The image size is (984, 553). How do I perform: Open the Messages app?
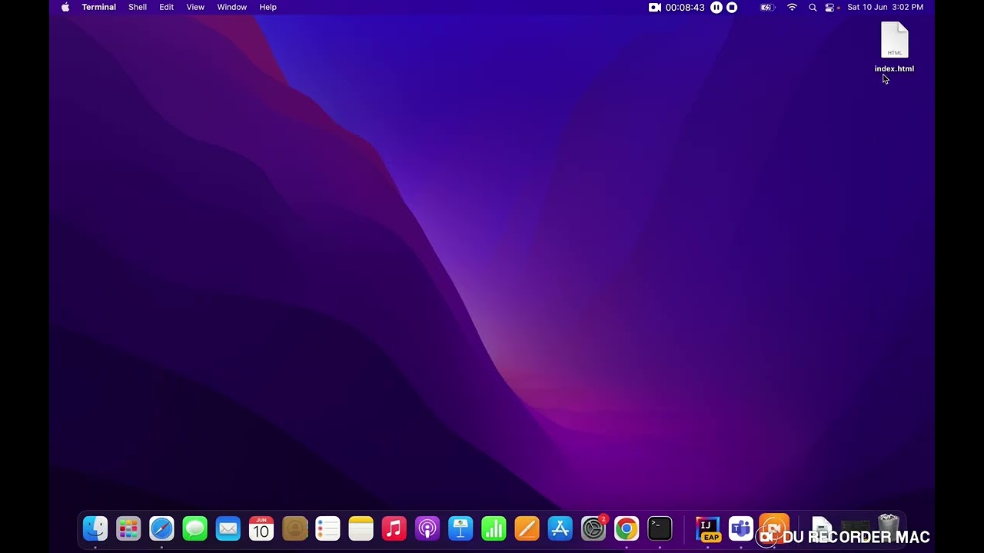point(194,528)
